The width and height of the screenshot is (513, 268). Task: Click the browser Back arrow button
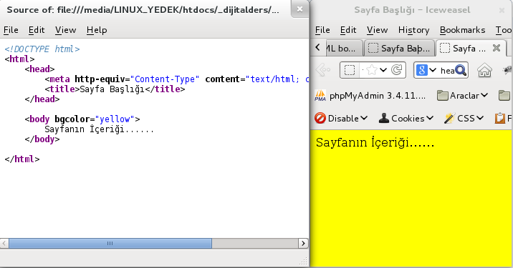coord(323,70)
